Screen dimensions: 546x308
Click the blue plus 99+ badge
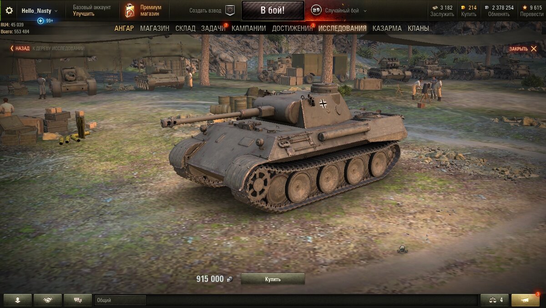(45, 21)
